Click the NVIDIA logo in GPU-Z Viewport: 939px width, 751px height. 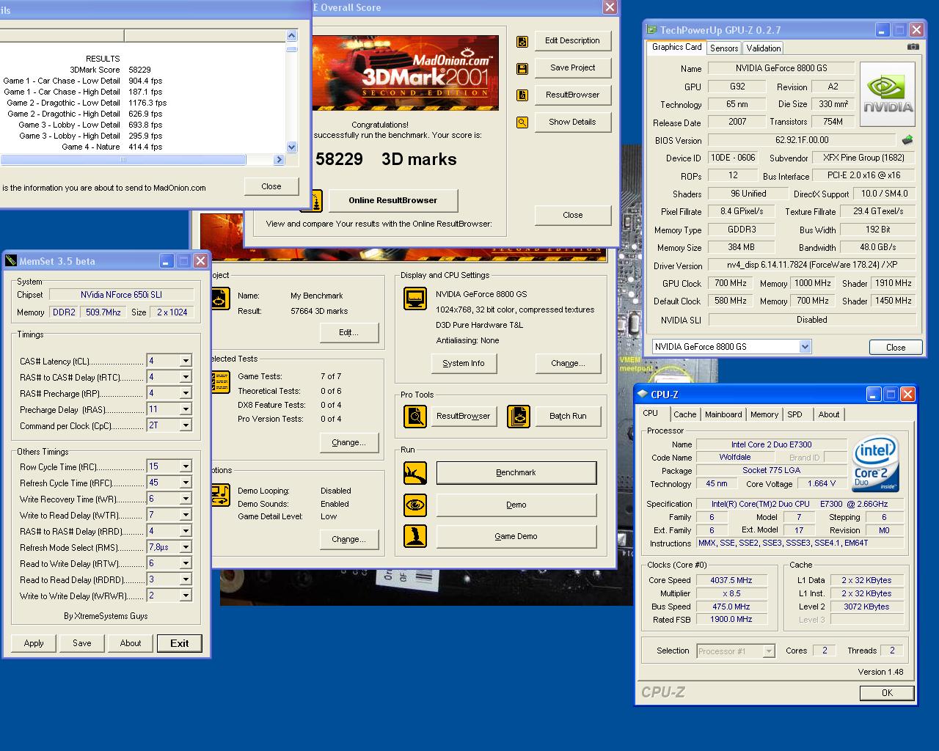pos(888,94)
